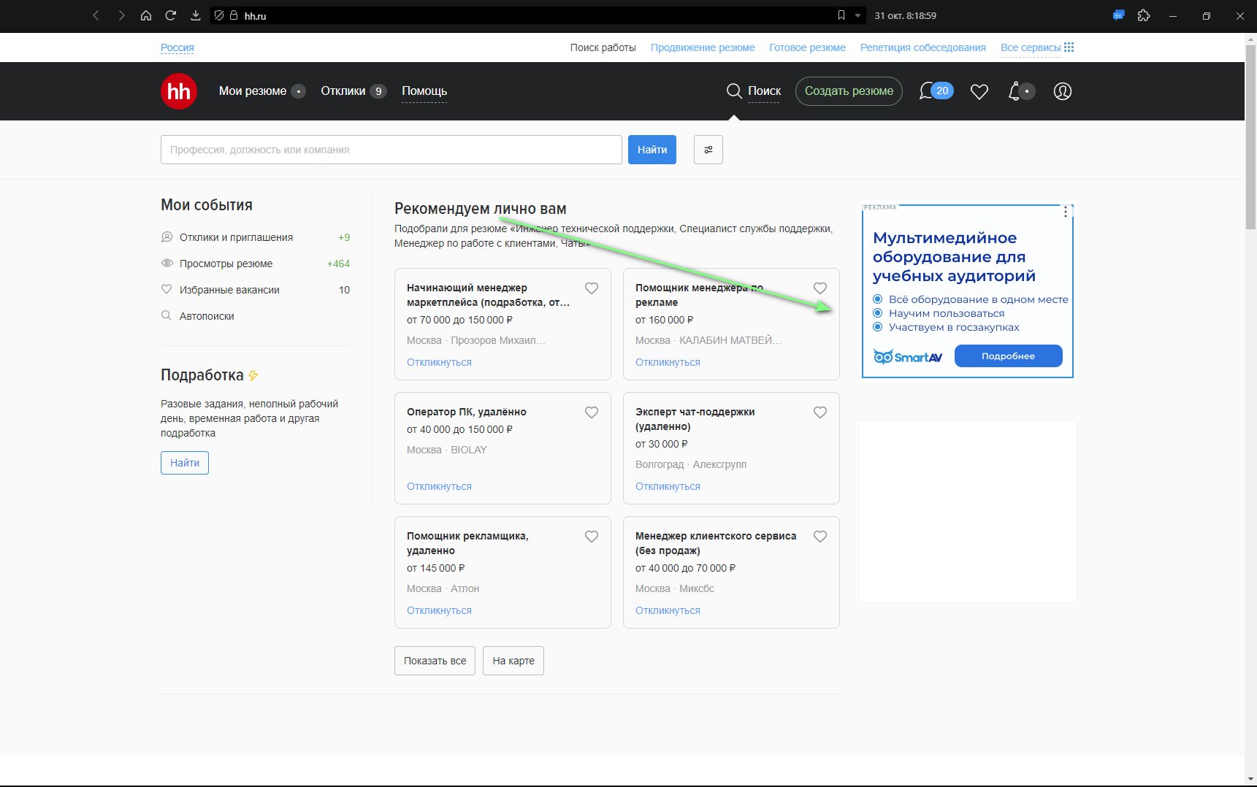This screenshot has width=1257, height=787.
Task: Open the Все сервисы grid icon
Action: (1069, 47)
